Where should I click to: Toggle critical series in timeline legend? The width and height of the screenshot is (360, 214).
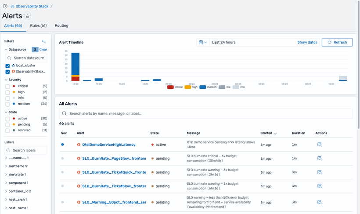[x=175, y=87]
